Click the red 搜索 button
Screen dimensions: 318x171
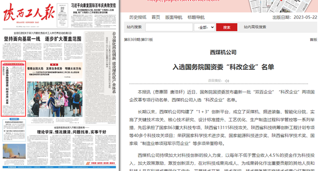click(x=227, y=27)
